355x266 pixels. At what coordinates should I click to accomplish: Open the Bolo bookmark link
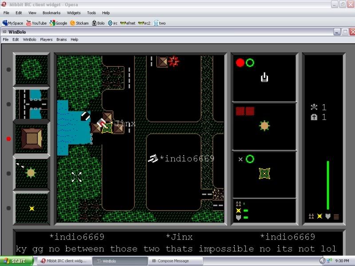[98, 23]
